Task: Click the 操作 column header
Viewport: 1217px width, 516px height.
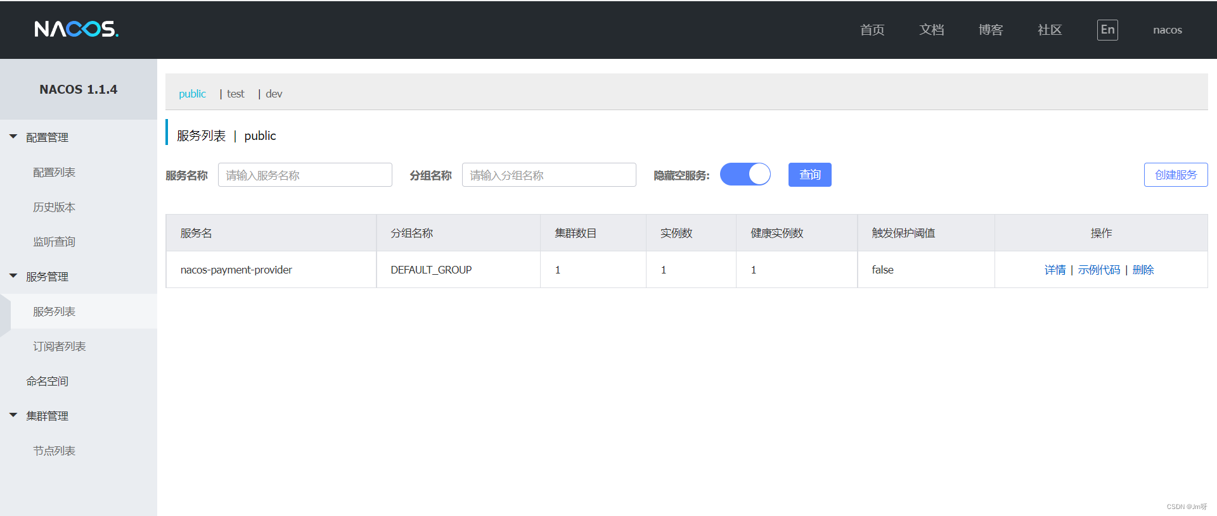Action: coord(1101,233)
